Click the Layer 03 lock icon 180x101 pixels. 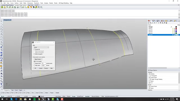tap(174, 32)
